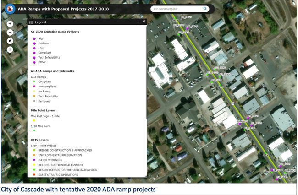Click the Low circle symbol in legend
Viewport: 298px width, 195px height.
click(34, 48)
